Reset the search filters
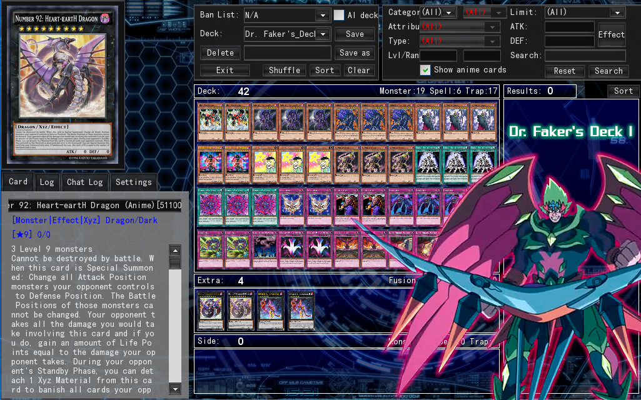Image resolution: width=641 pixels, height=400 pixels. 564,71
